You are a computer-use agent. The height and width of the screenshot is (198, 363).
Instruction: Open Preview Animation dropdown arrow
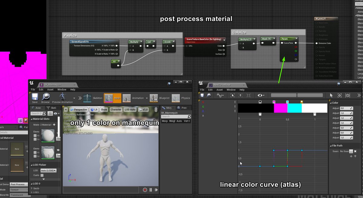(x=74, y=98)
